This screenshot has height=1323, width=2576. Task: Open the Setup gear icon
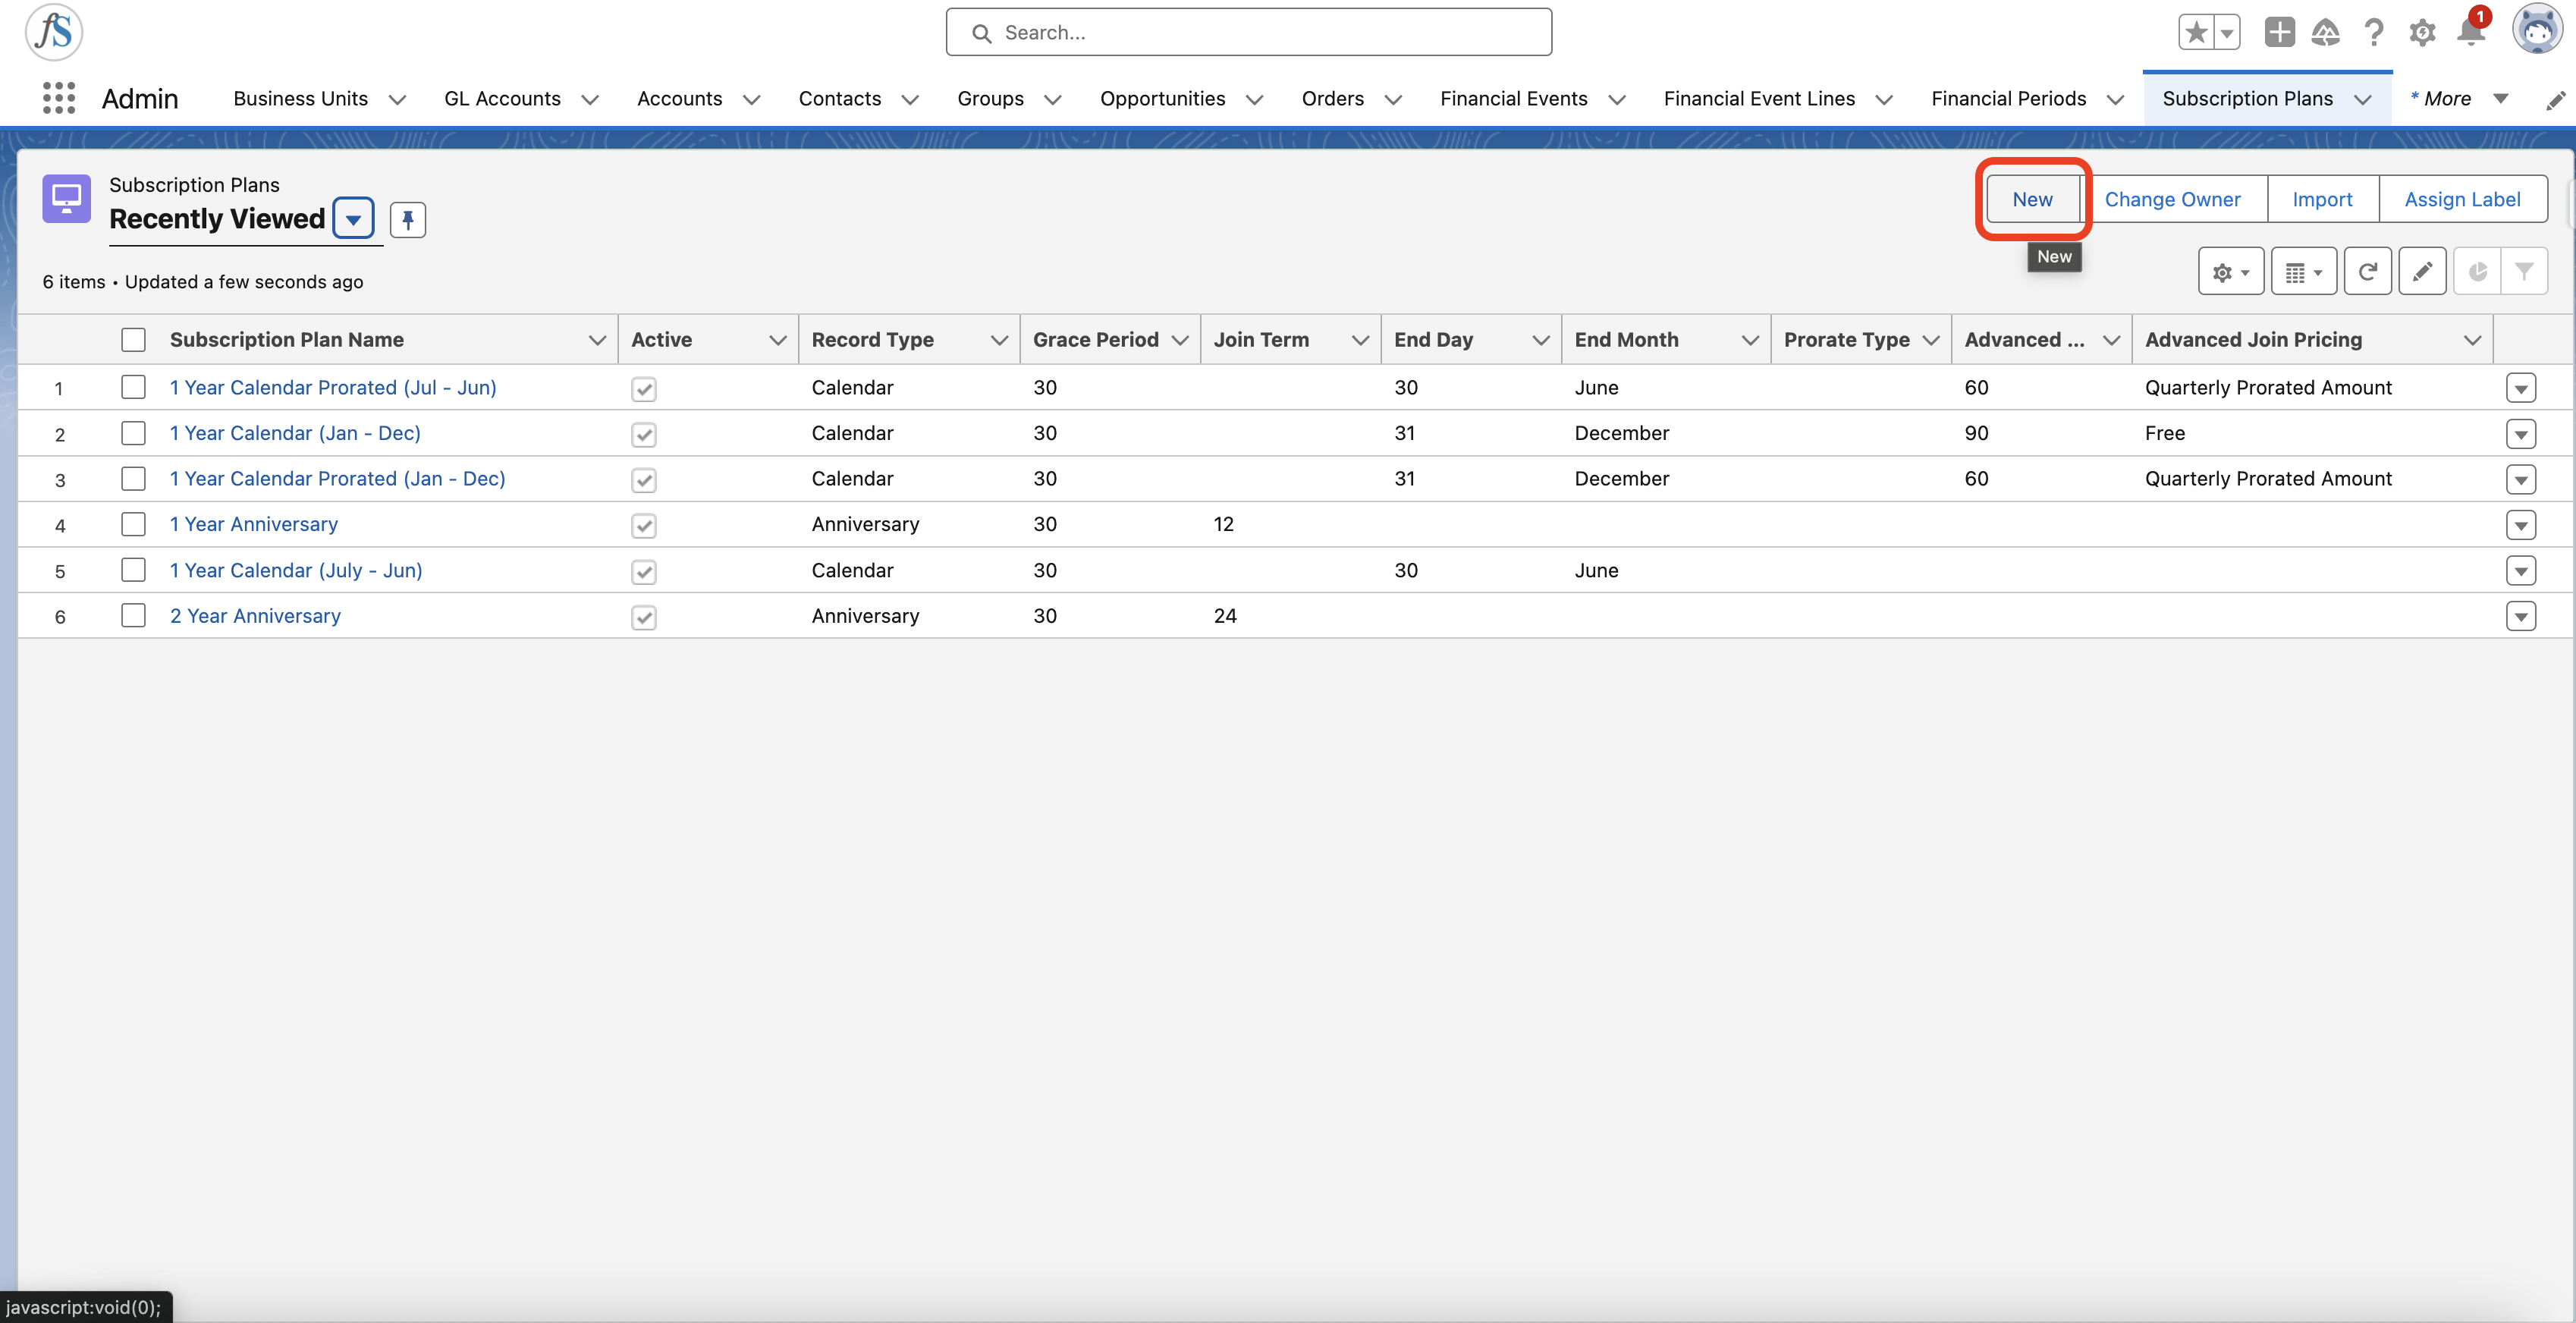(2422, 32)
